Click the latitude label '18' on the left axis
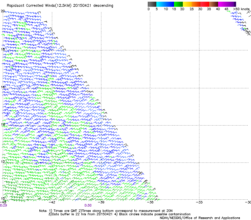 tap(3, 49)
